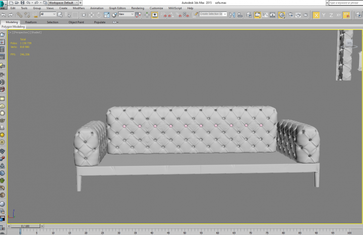
Task: Restrict transform to the Y axis
Action: [x=324, y=15]
